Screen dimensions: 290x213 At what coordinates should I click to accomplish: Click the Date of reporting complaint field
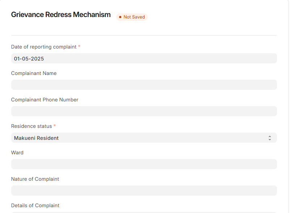pos(144,58)
